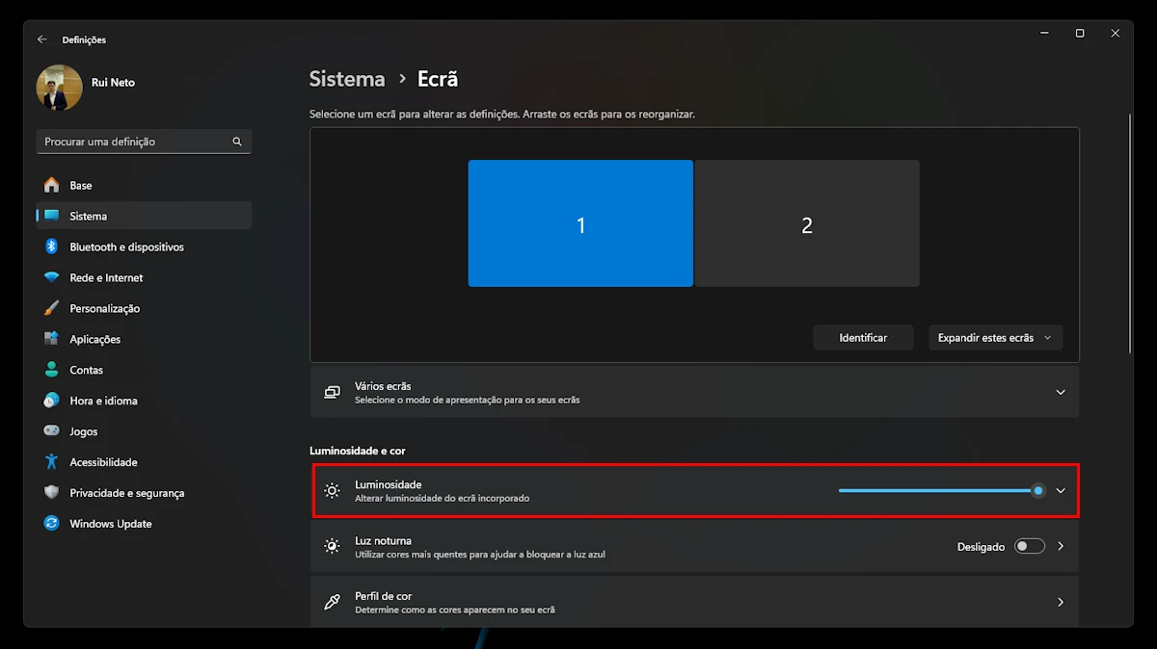Open Perfil de cor settings chevron
The width and height of the screenshot is (1157, 649).
[1061, 602]
